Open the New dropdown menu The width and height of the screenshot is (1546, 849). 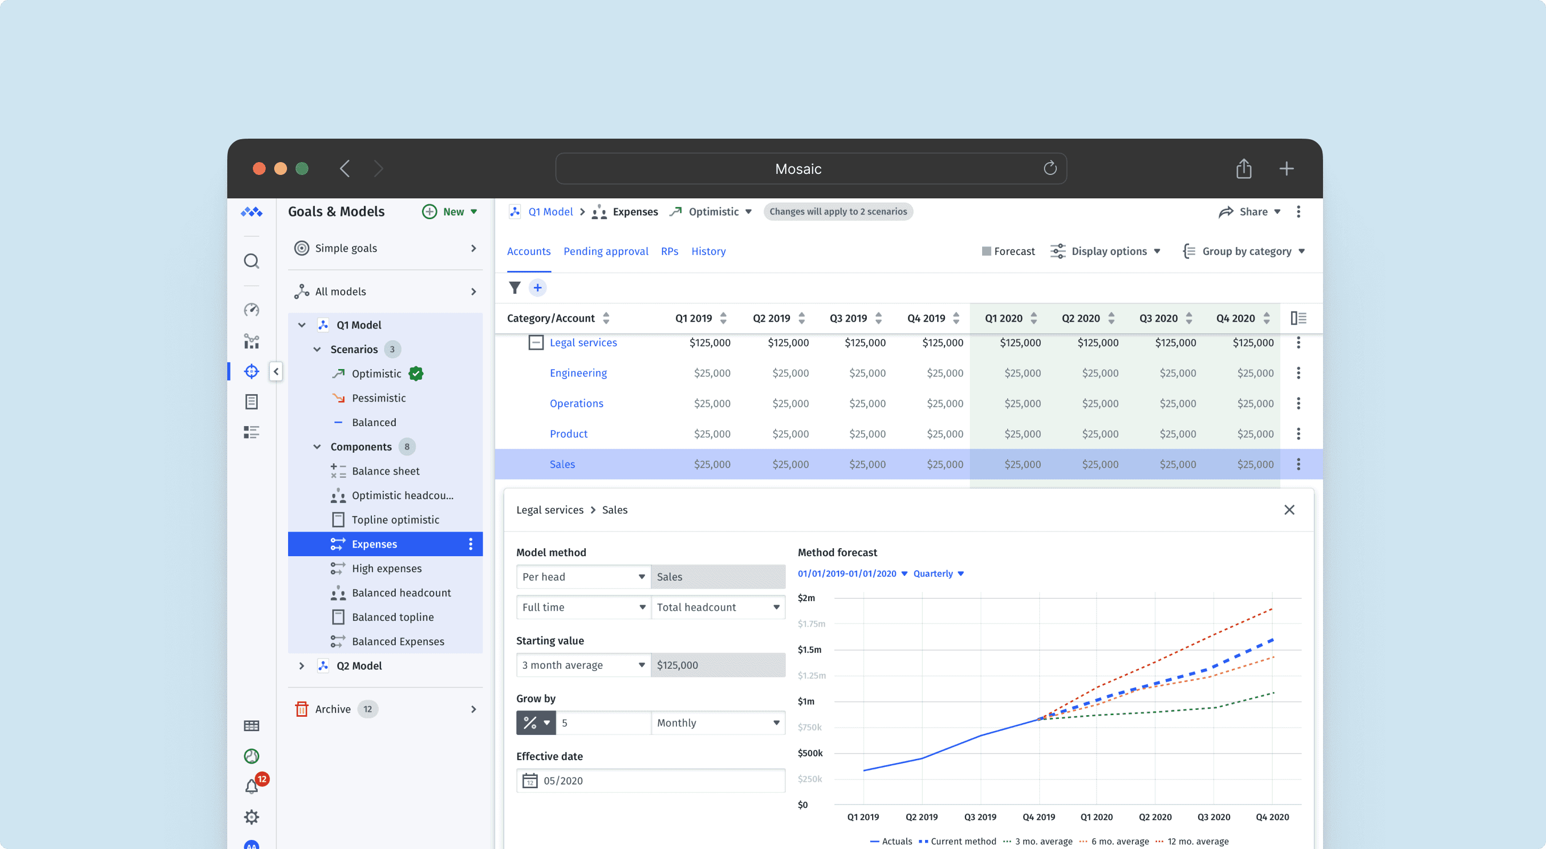tap(451, 212)
